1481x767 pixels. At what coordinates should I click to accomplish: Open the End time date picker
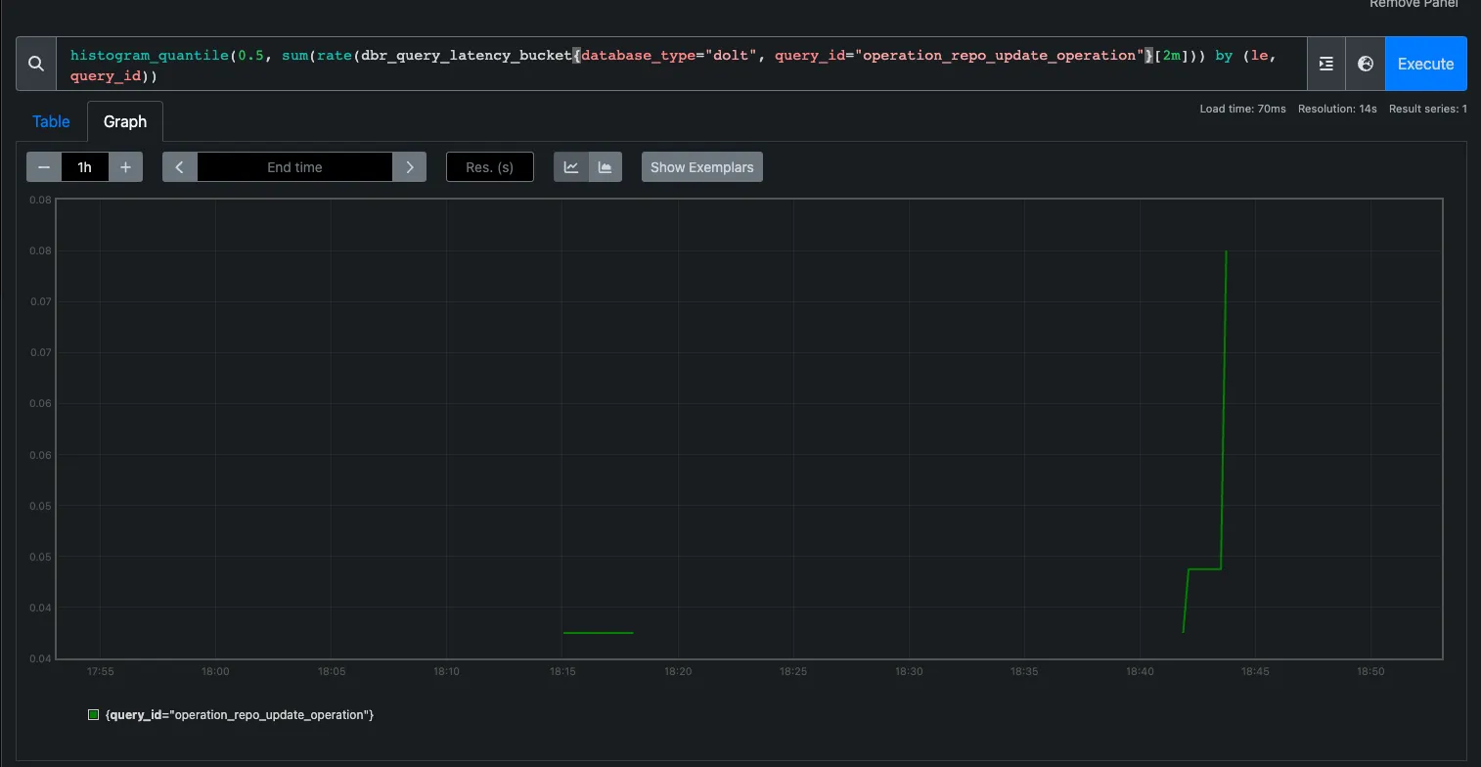coord(293,166)
